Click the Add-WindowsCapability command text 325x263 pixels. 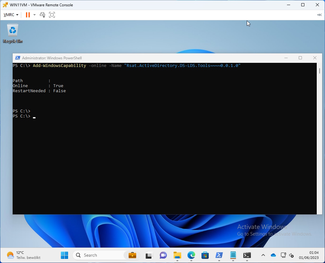point(59,65)
